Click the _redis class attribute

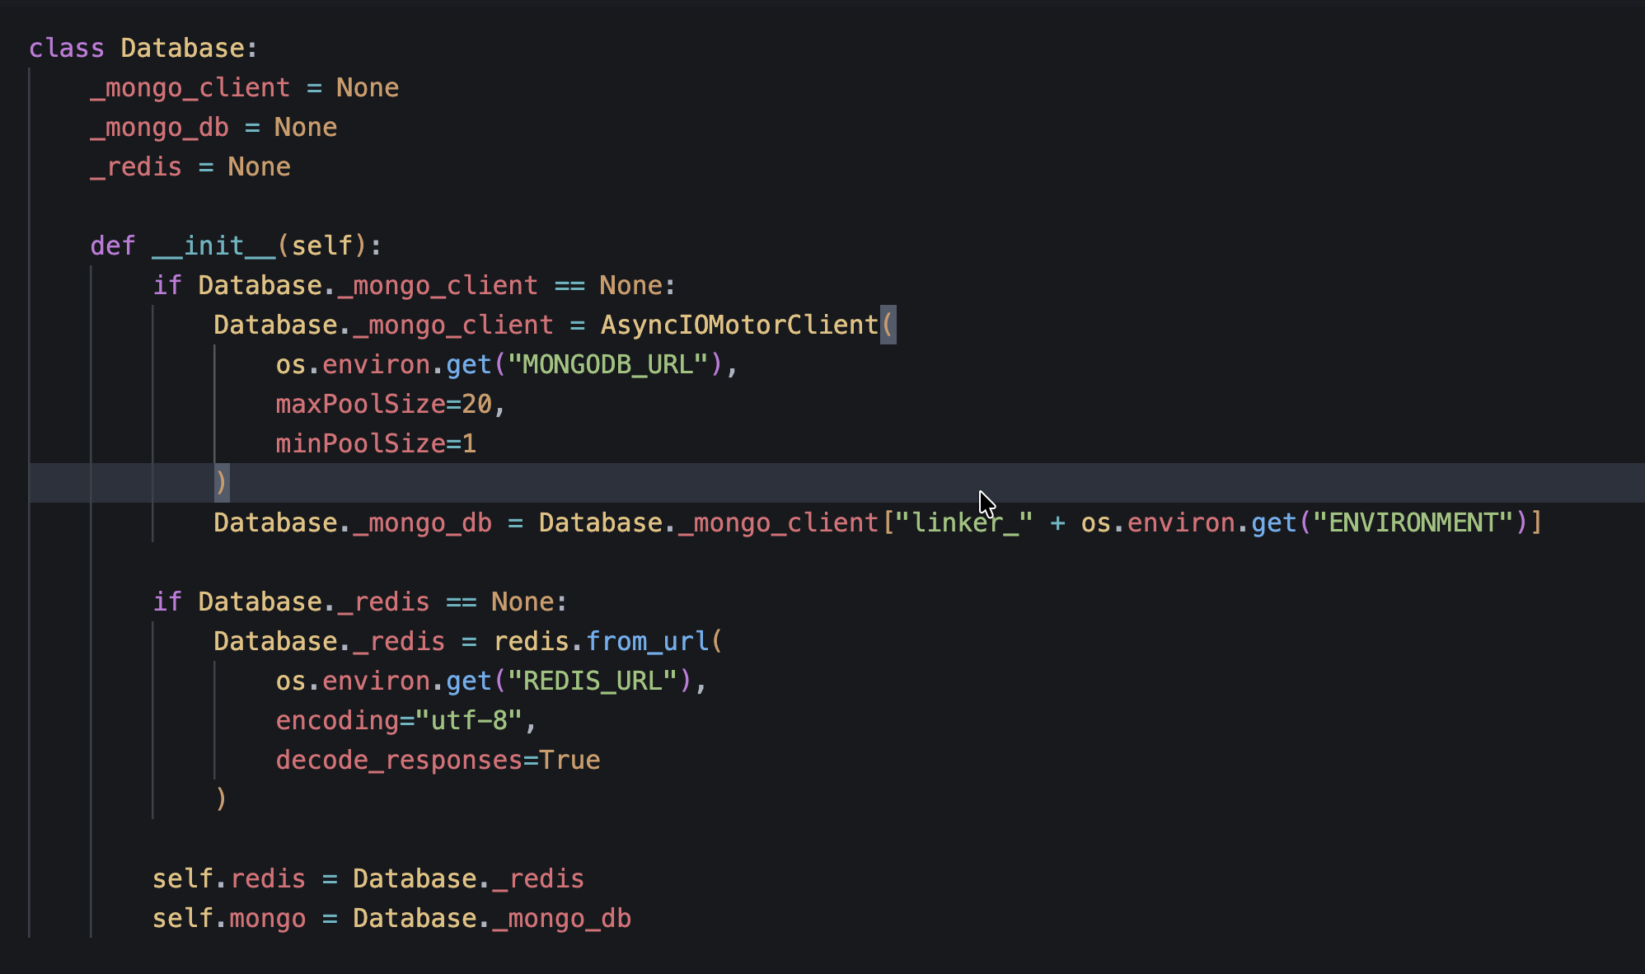(136, 166)
